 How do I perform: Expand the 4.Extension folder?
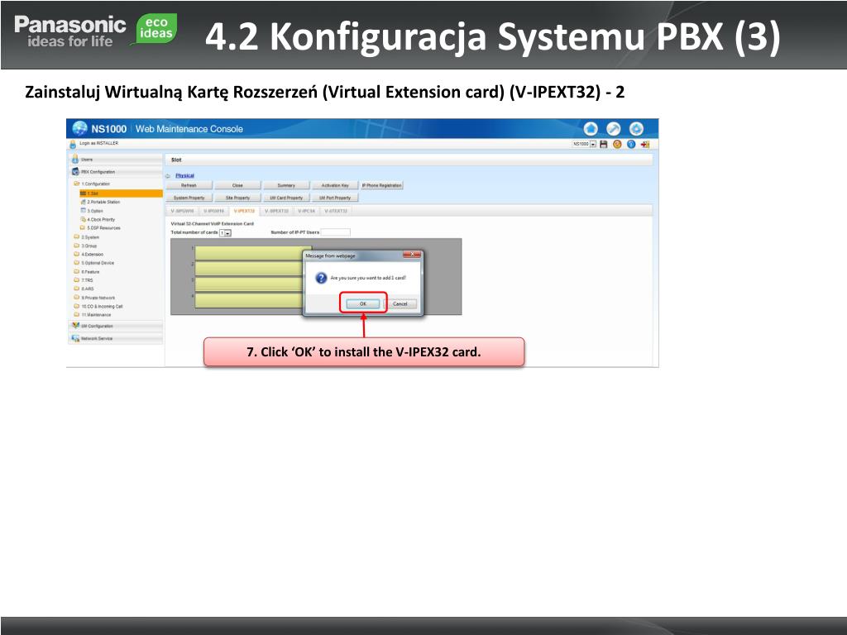(x=77, y=255)
